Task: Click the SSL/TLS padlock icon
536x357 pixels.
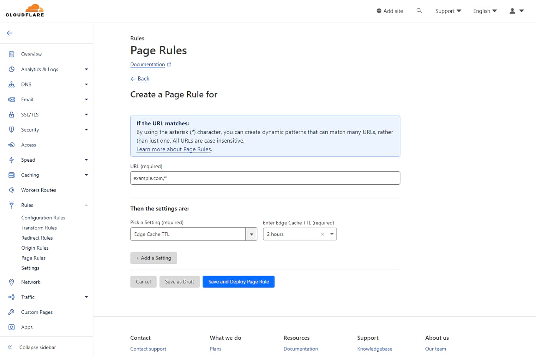Action: click(11, 114)
